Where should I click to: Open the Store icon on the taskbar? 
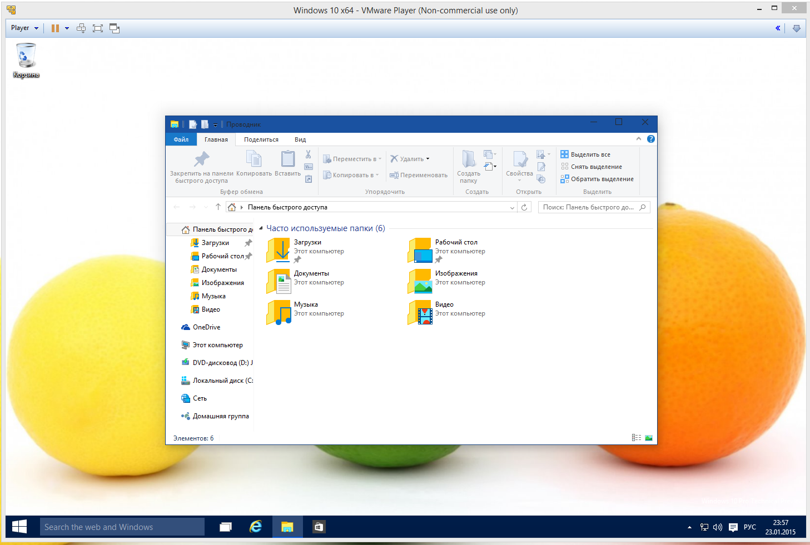(319, 527)
